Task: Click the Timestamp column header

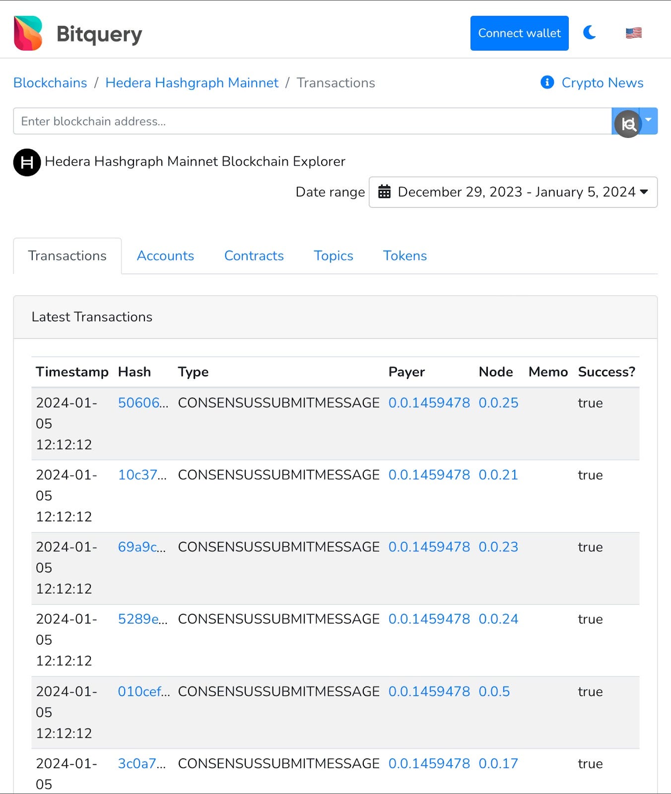Action: pos(72,372)
